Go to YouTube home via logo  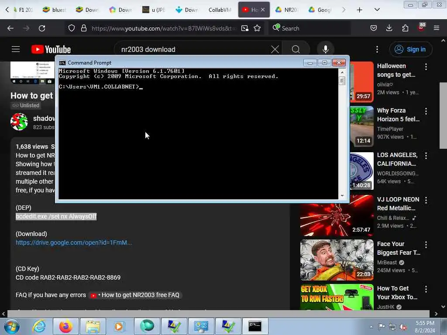click(x=51, y=49)
